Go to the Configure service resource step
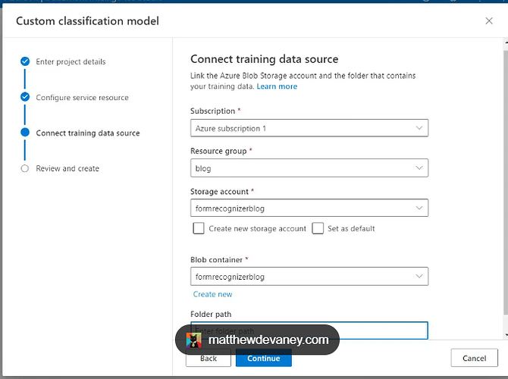The image size is (508, 379). point(82,98)
